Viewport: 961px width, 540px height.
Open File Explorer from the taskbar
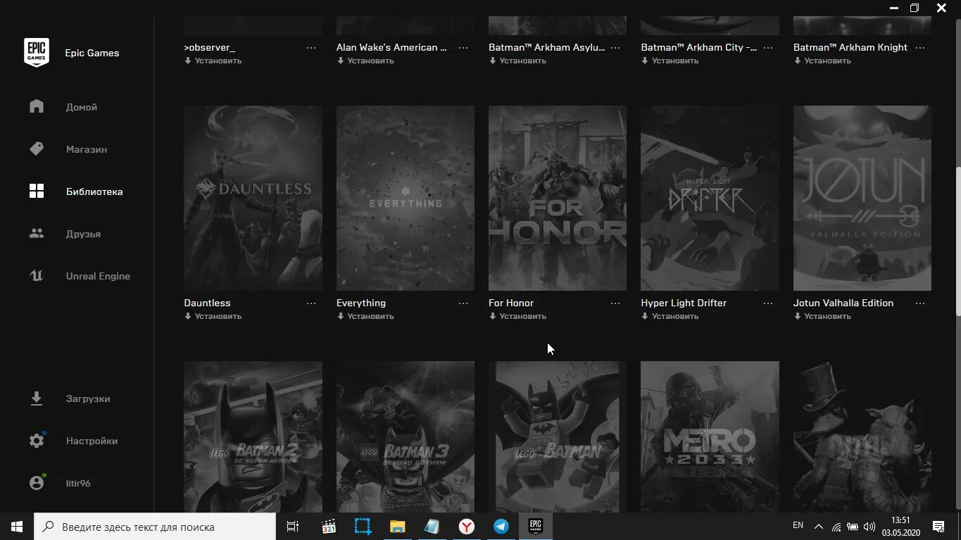click(398, 527)
